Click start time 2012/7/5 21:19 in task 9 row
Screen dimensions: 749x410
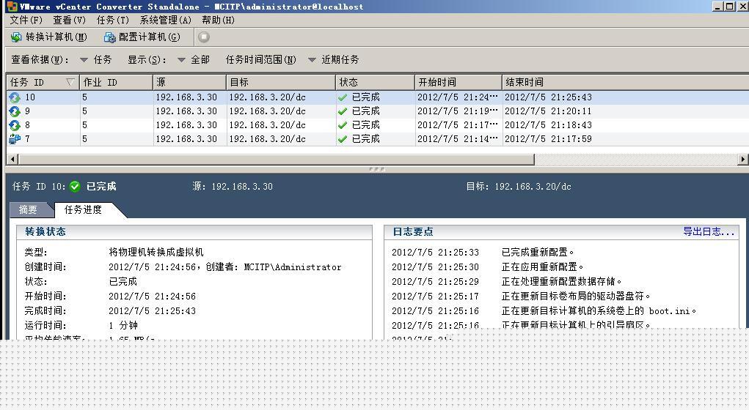[x=457, y=111]
